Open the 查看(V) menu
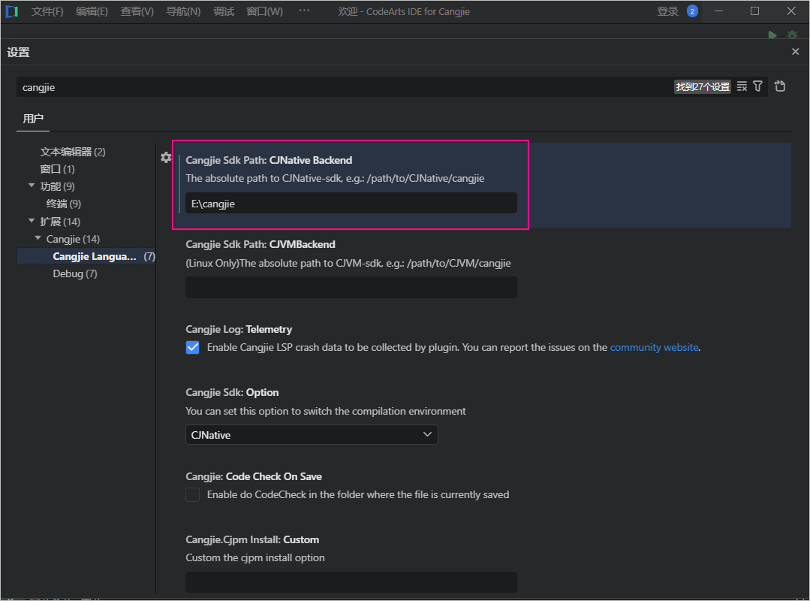 pos(137,11)
